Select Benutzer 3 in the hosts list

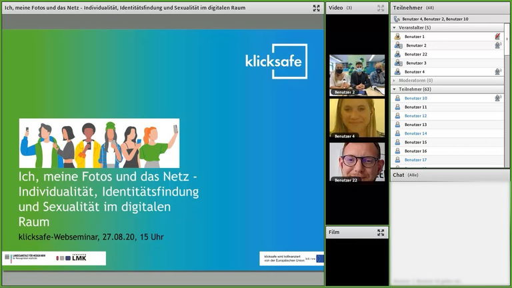(x=416, y=63)
